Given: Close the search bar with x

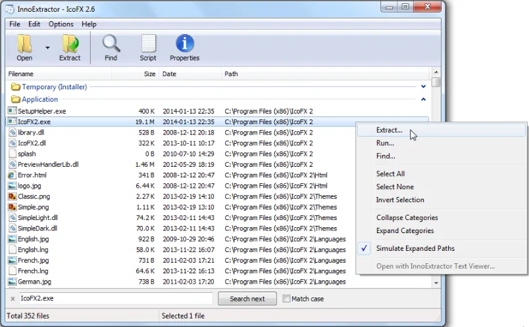Looking at the screenshot, I should [13, 299].
